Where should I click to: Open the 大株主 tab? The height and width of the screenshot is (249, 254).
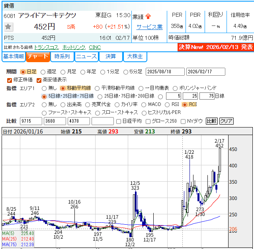[x=135, y=57]
